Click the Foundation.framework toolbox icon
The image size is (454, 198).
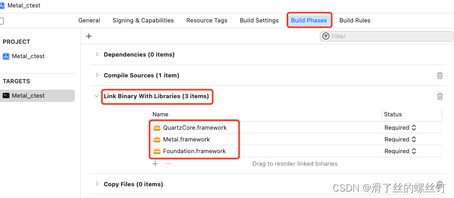[157, 151]
